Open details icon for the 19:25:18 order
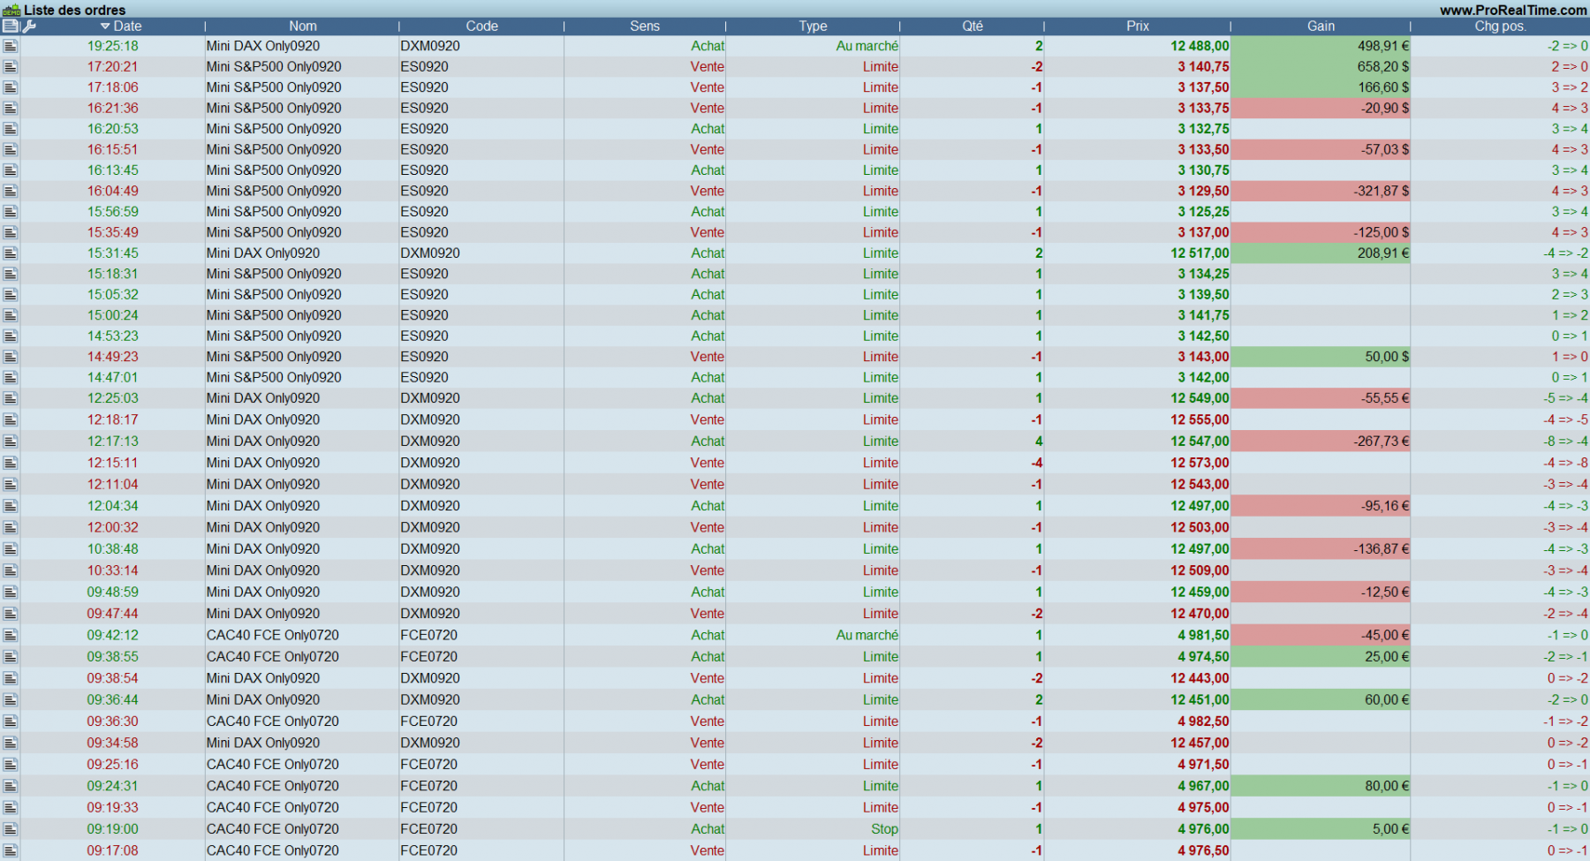Screen dimensions: 1590x861 11,46
